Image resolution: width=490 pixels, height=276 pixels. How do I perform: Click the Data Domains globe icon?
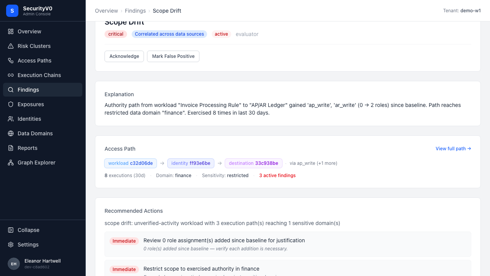point(11,133)
